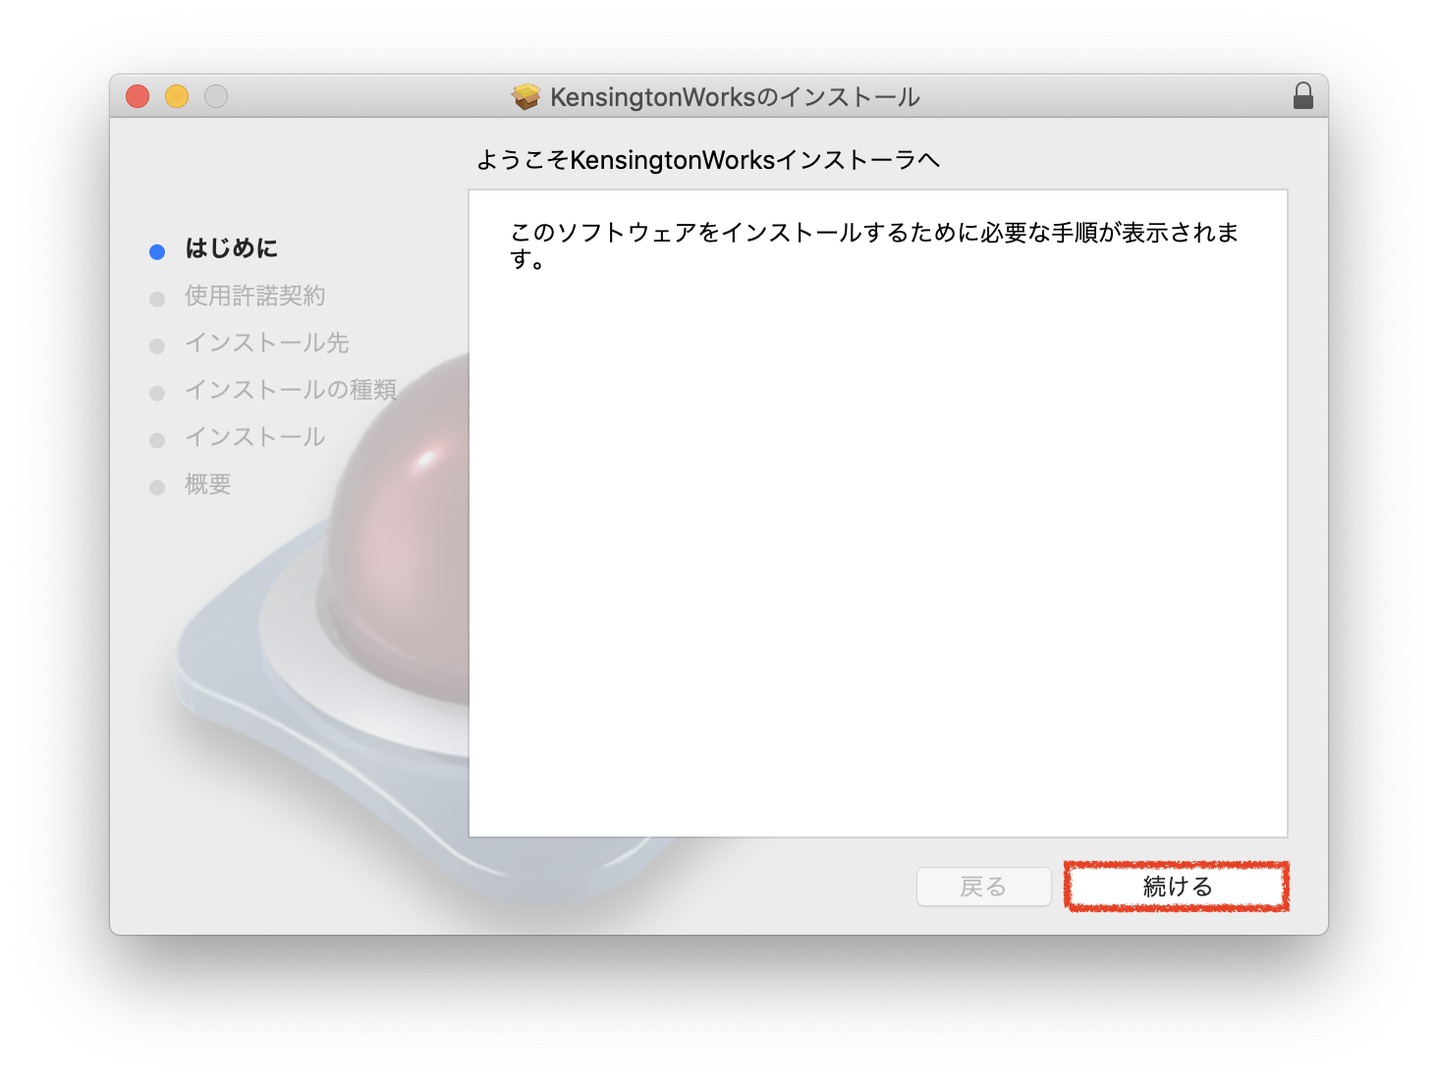Viewport: 1438px width, 1080px height.
Task: Click the disabled 戻る (Back) button
Action: tap(983, 887)
